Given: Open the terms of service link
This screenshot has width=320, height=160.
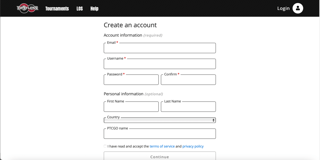Looking at the screenshot, I should 162,146.
